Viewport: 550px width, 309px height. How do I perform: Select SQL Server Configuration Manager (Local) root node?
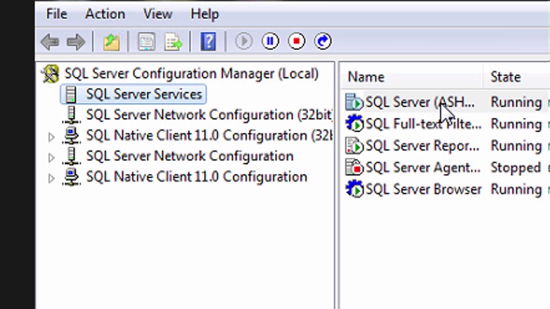tap(191, 74)
